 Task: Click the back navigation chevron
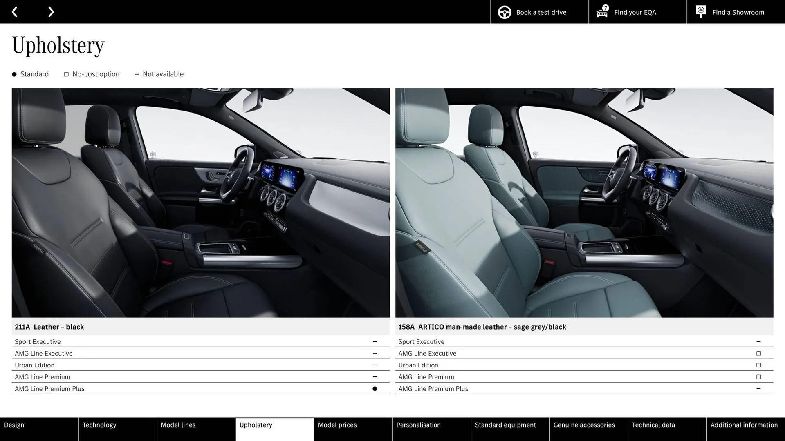[x=15, y=11]
